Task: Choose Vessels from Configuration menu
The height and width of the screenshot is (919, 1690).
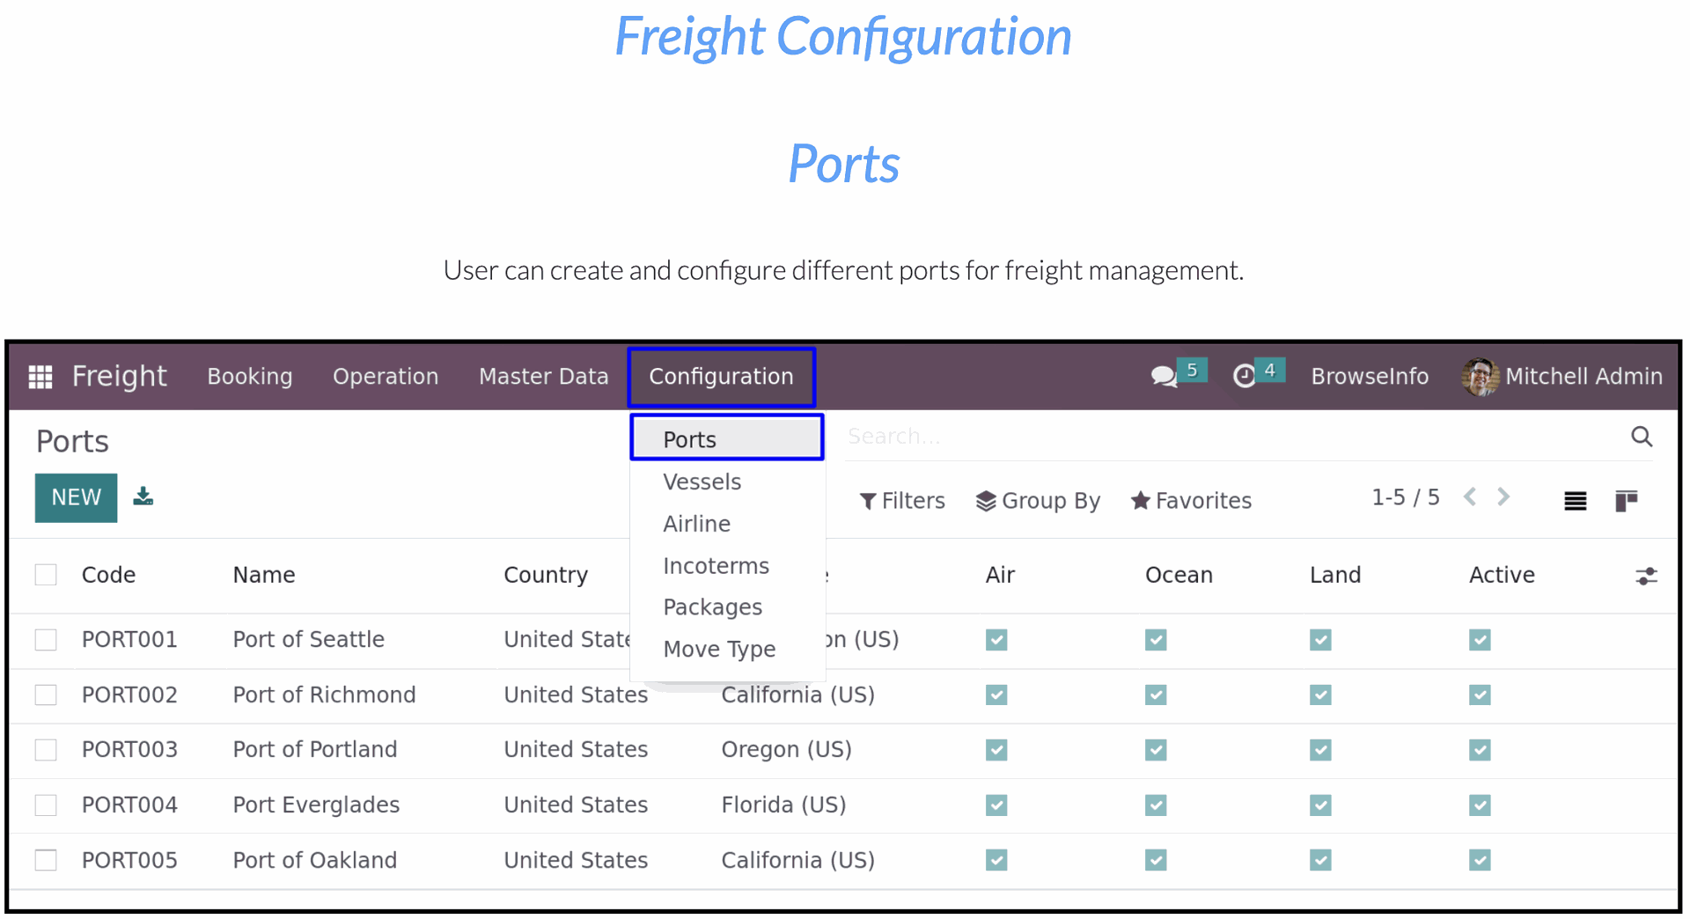Action: pyautogui.click(x=702, y=482)
